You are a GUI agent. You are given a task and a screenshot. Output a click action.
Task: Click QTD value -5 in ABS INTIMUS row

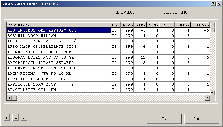[140, 30]
